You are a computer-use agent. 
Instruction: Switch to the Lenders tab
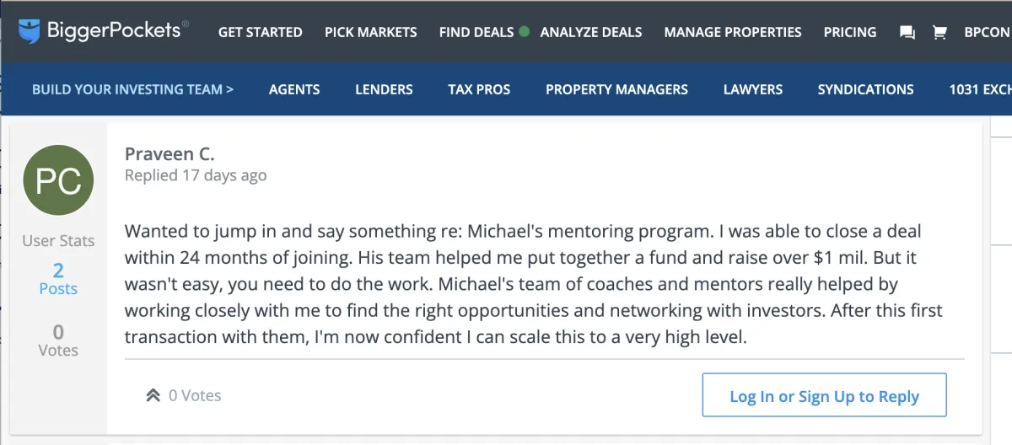click(x=384, y=89)
